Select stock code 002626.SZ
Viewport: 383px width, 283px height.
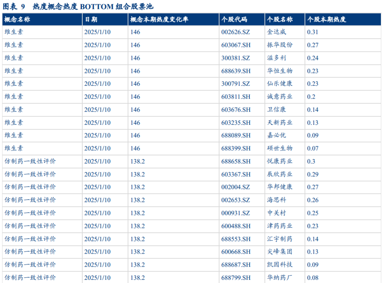click(x=236, y=32)
